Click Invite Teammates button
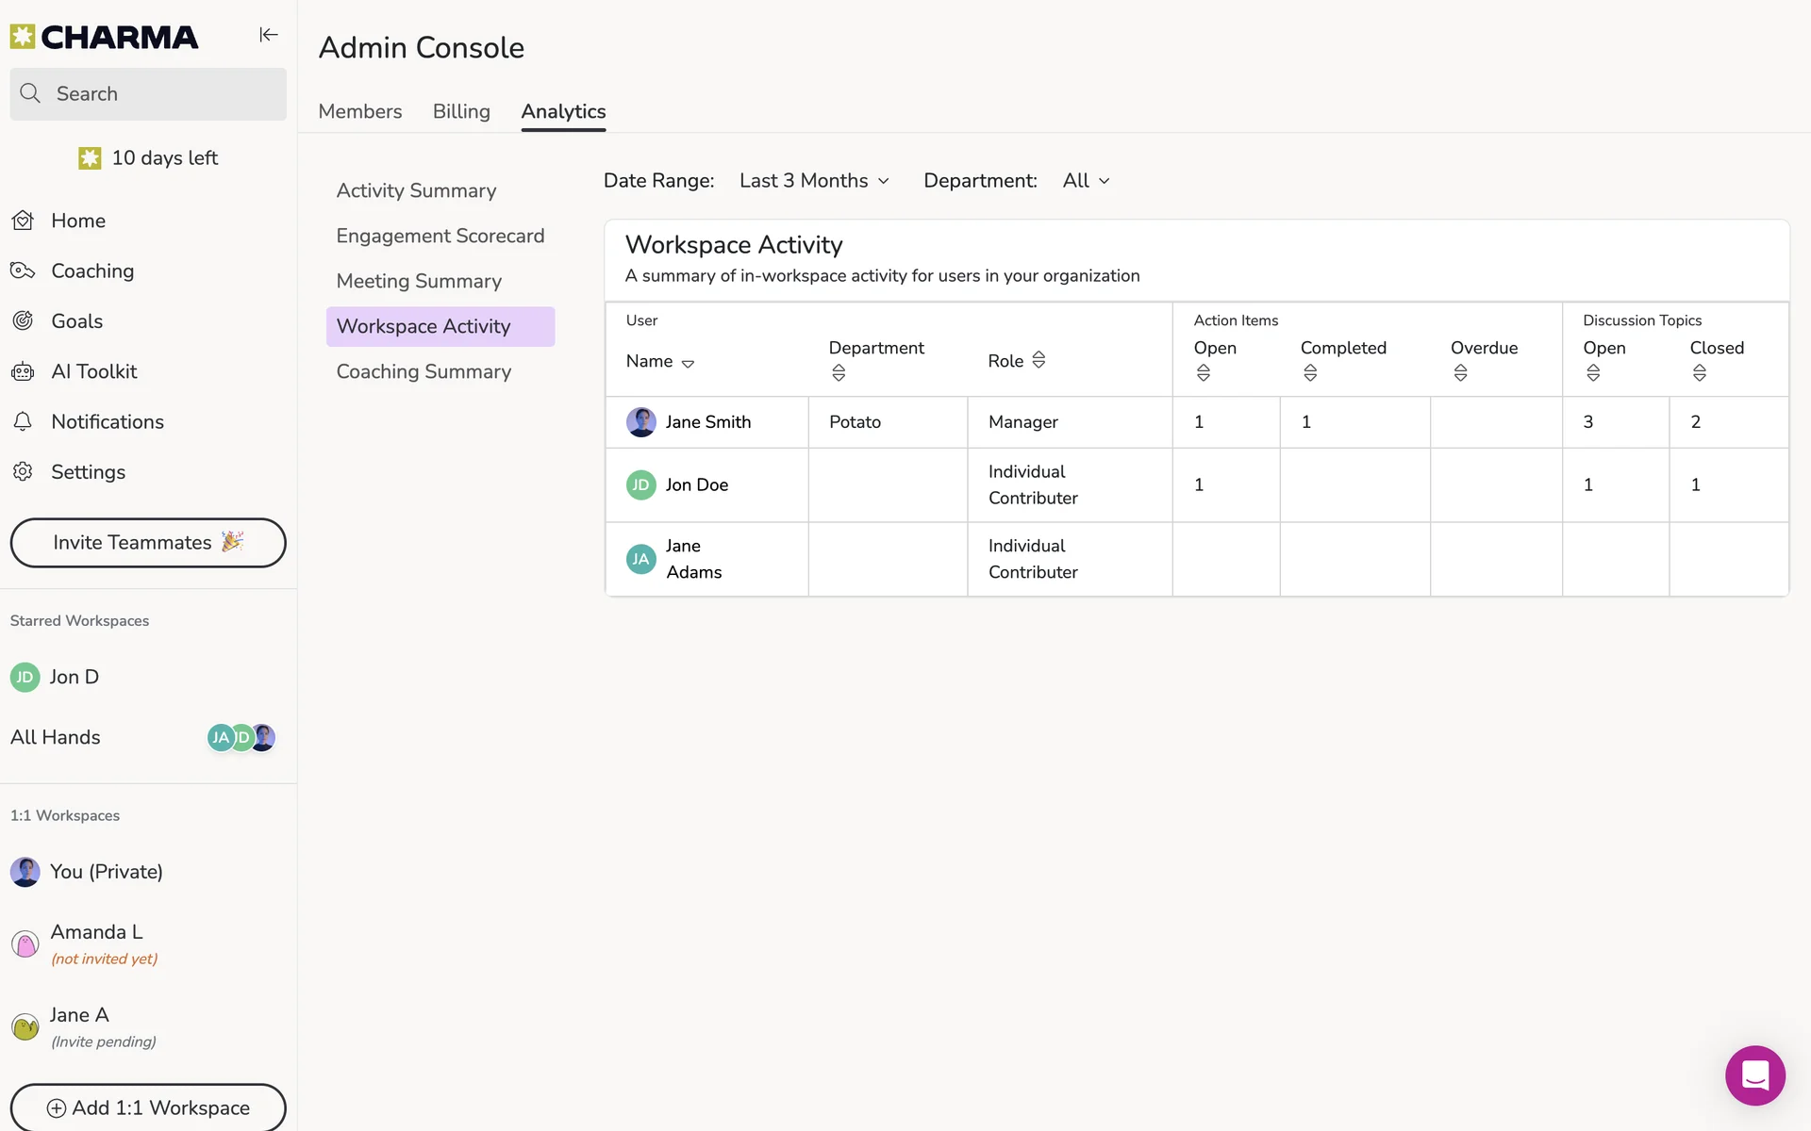The height and width of the screenshot is (1131, 1811). point(148,543)
